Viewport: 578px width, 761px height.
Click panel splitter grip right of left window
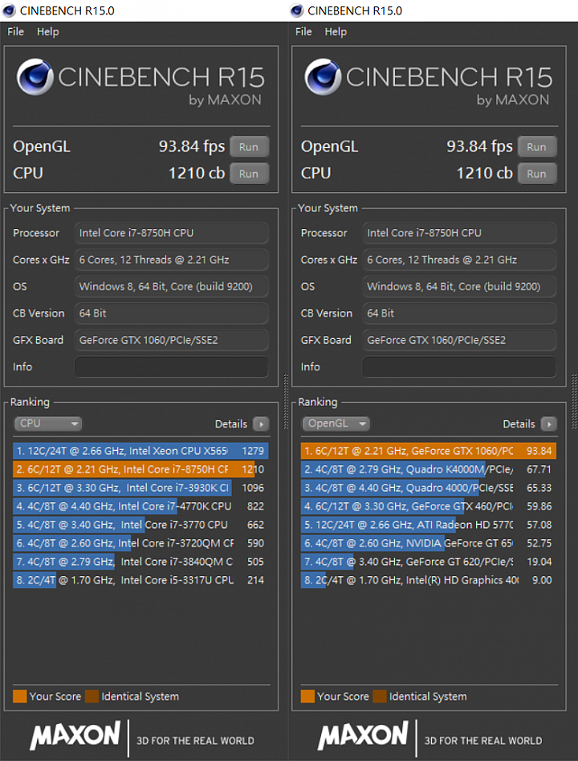pos(286,401)
